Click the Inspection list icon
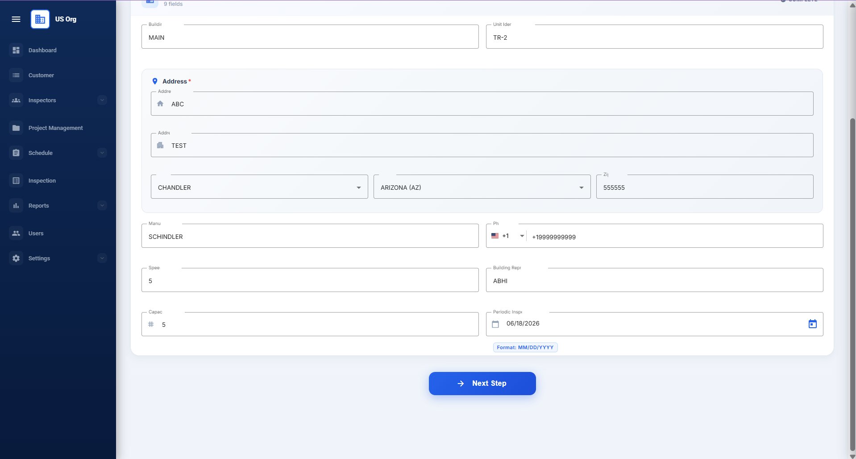The image size is (856, 459). pos(16,180)
